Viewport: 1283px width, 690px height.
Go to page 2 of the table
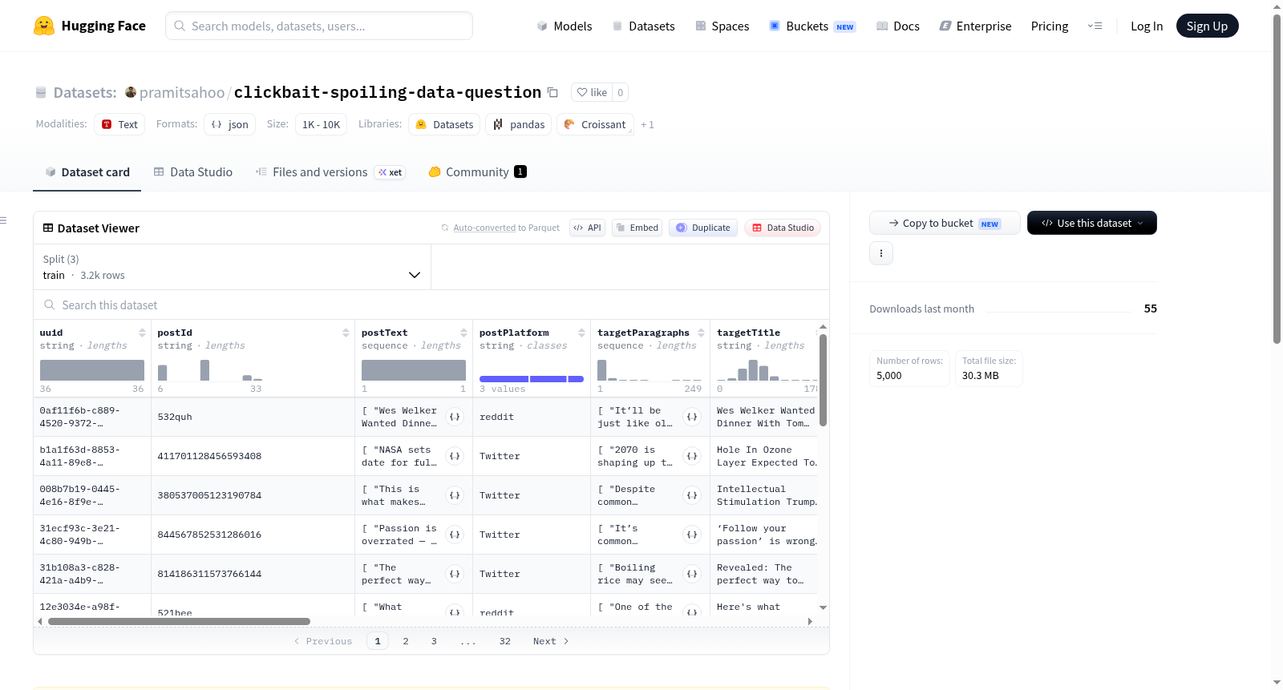coord(406,641)
